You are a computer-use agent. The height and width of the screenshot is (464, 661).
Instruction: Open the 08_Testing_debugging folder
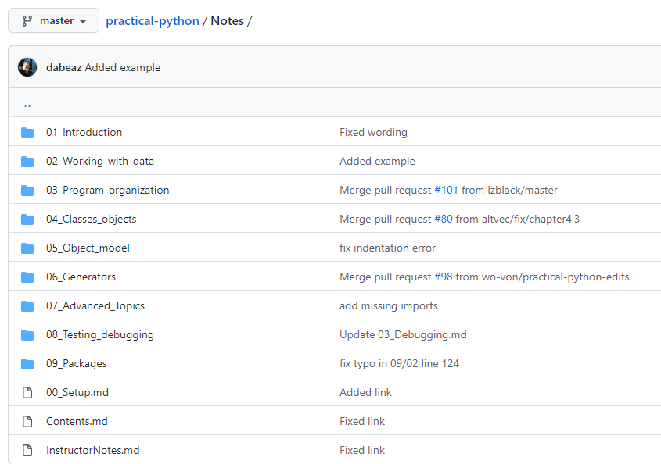pos(99,335)
